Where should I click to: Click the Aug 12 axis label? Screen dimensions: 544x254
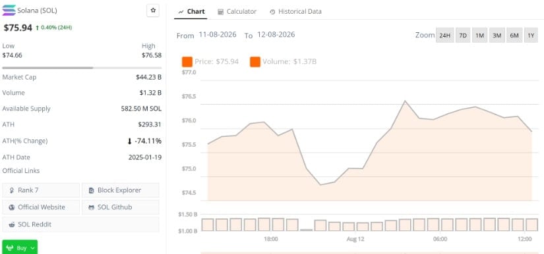355,239
